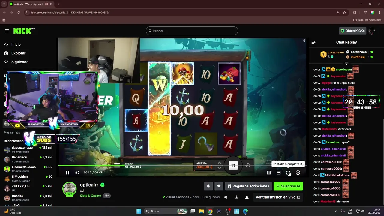Viewport: 384px width, 216px height.
Task: Open davooxeneize recommended channel
Action: tap(28, 150)
